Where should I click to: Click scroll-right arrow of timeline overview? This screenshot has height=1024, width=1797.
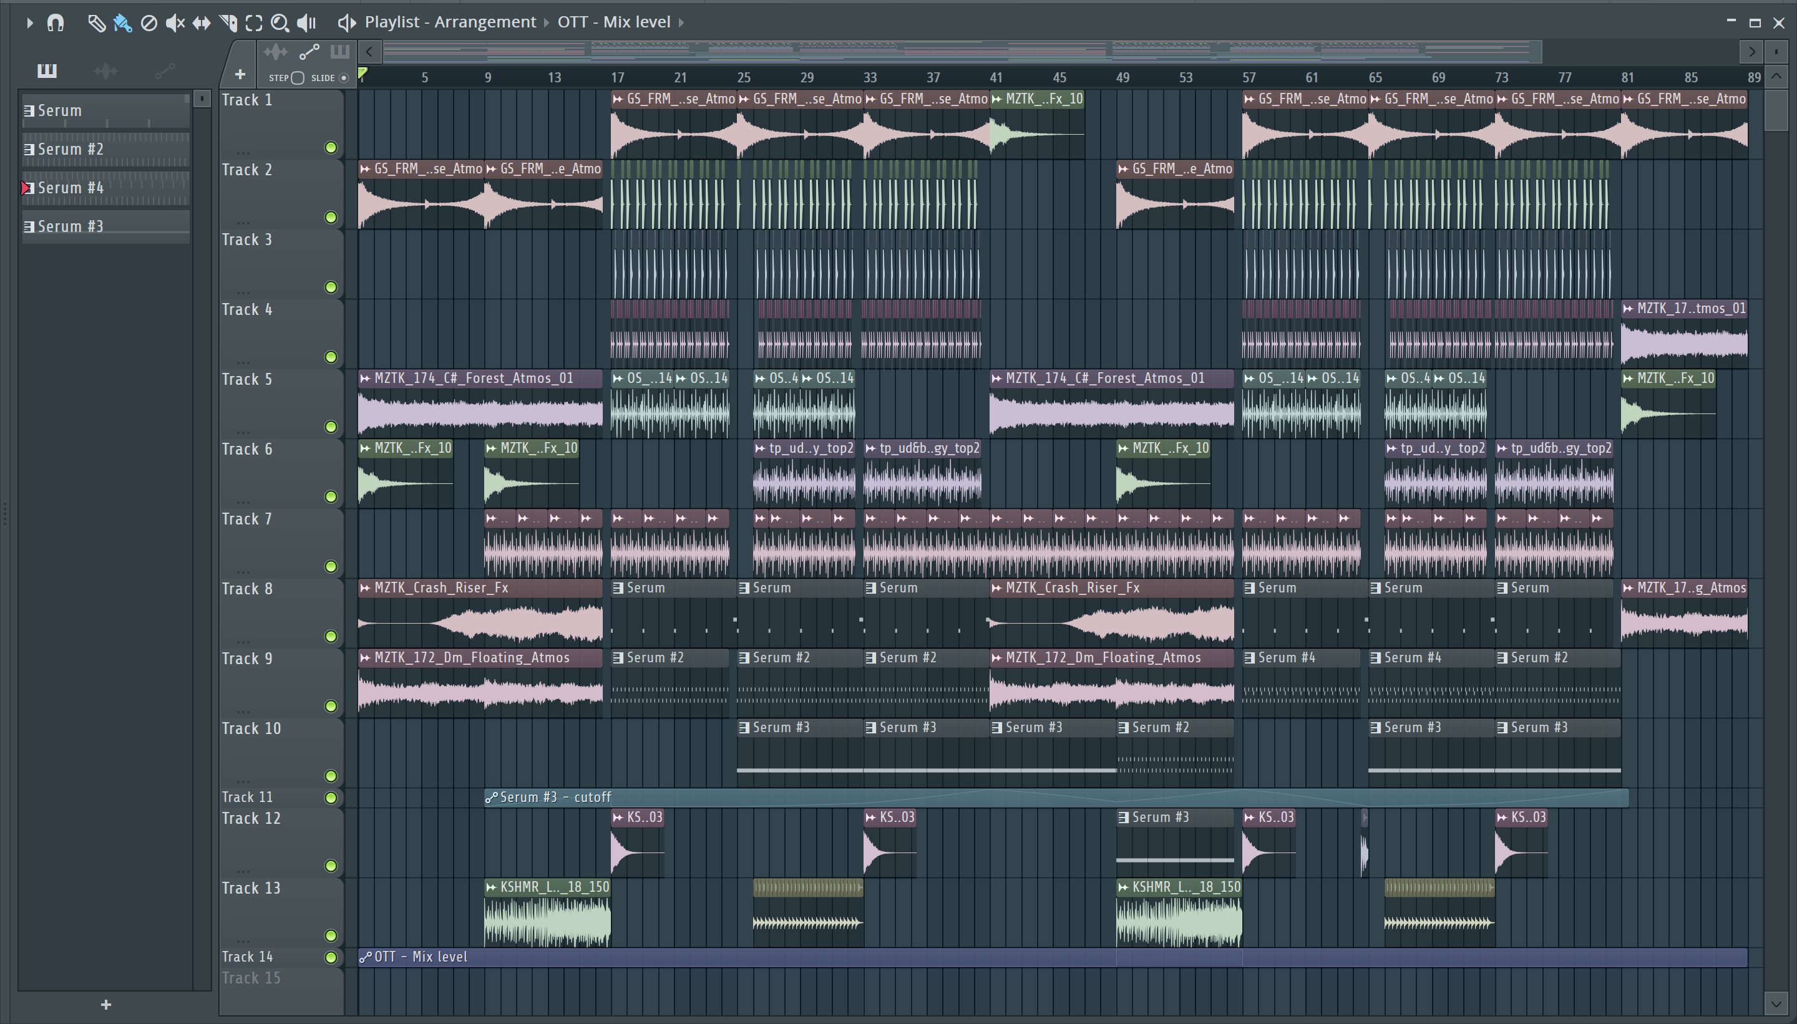[x=1751, y=51]
